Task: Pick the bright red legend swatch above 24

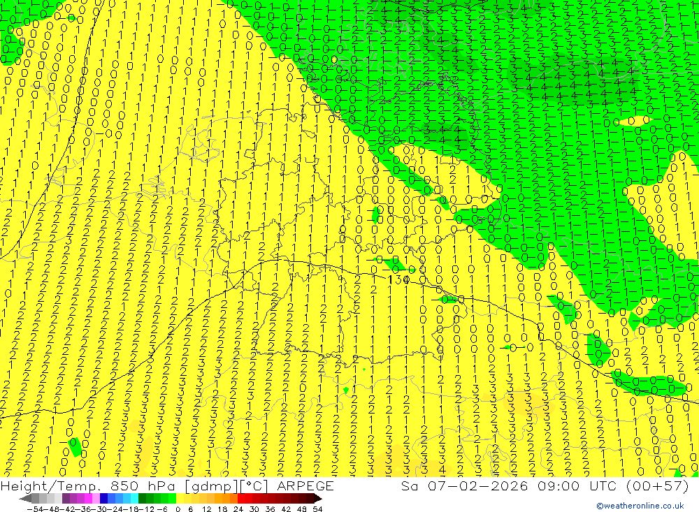Action: click(241, 499)
